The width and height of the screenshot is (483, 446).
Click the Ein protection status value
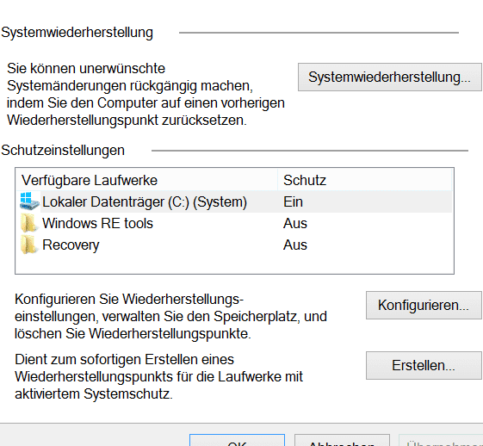pyautogui.click(x=293, y=202)
